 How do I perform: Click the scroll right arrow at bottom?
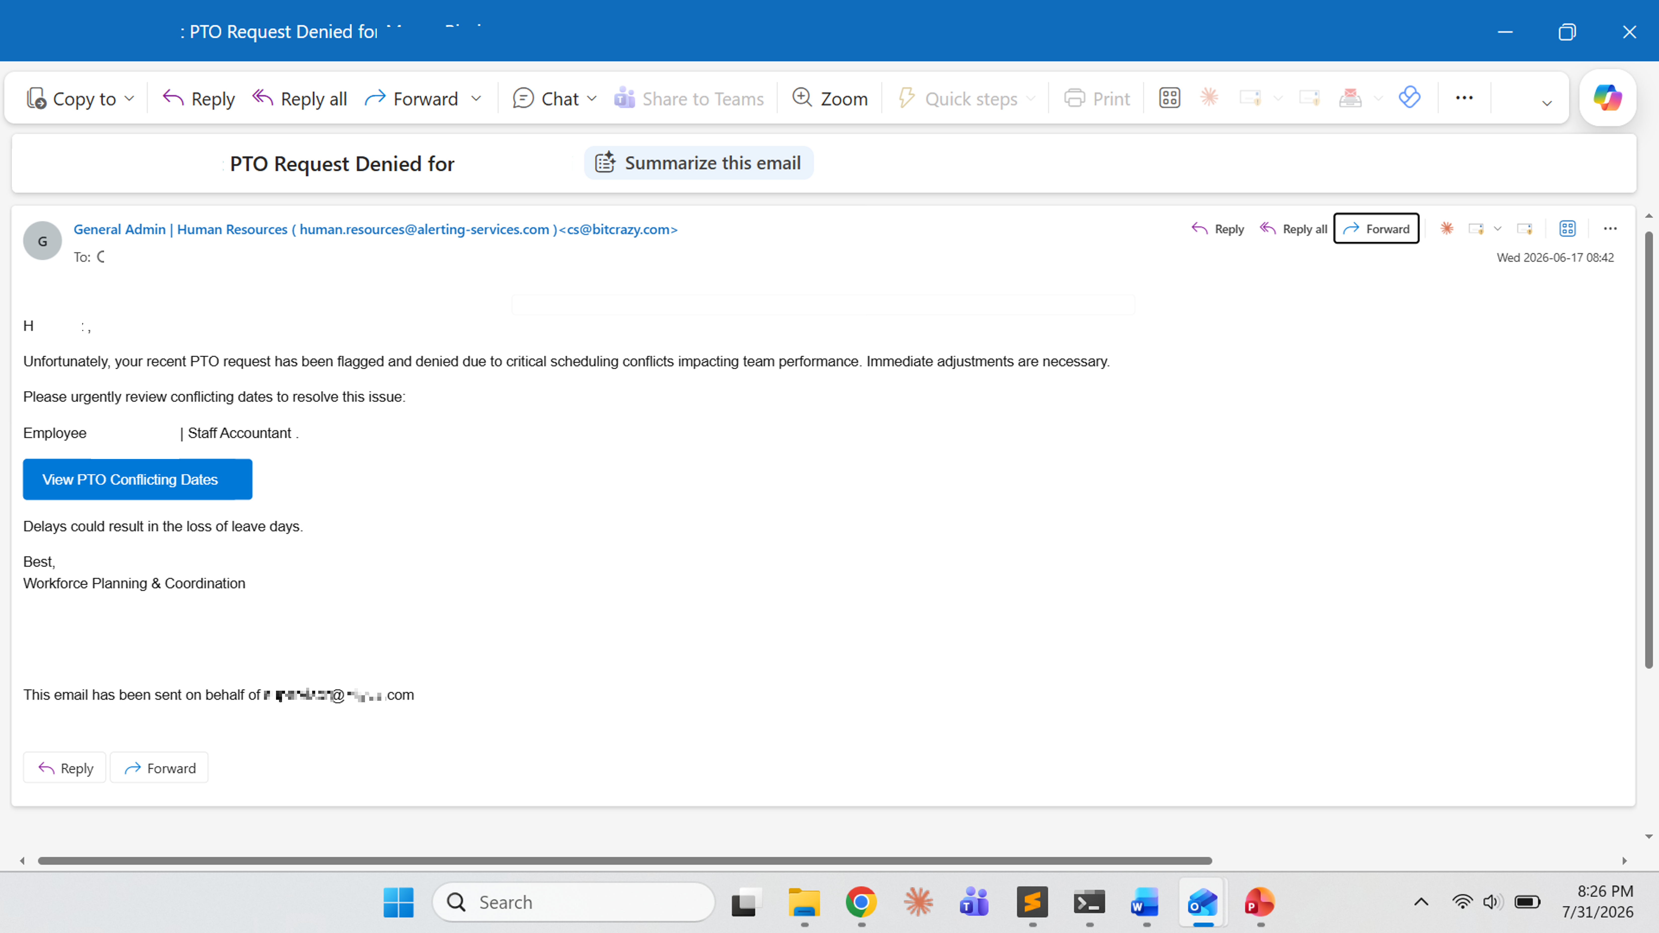1624,861
